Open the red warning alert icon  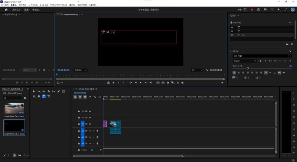point(252,9)
